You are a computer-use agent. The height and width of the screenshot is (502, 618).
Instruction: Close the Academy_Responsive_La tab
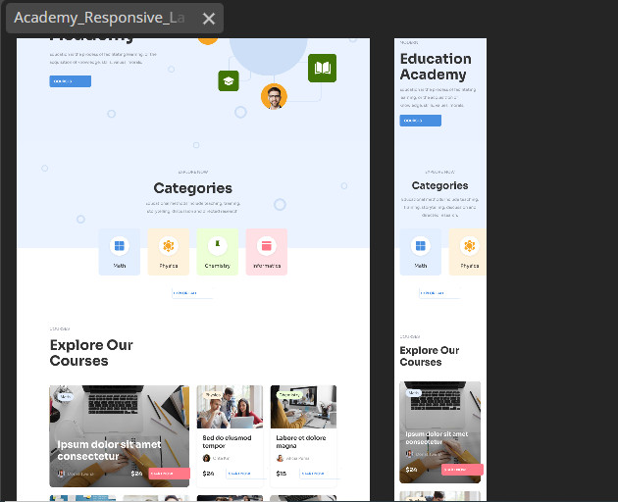[209, 19]
